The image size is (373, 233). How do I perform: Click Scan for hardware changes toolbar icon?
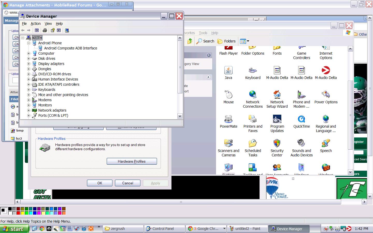tap(67, 30)
